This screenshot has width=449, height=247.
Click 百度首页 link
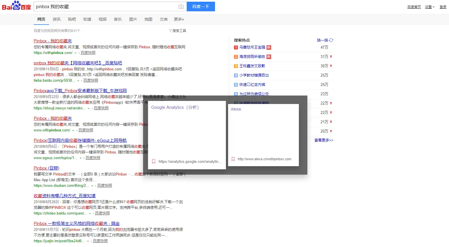tap(414, 7)
